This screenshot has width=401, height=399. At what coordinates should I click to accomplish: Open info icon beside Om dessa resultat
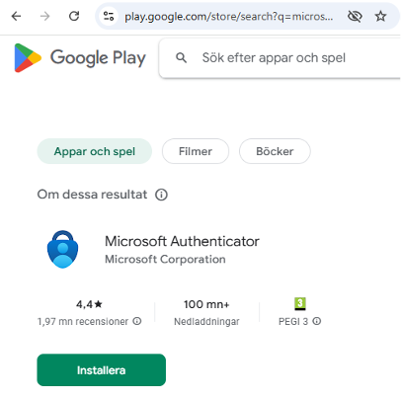(161, 195)
